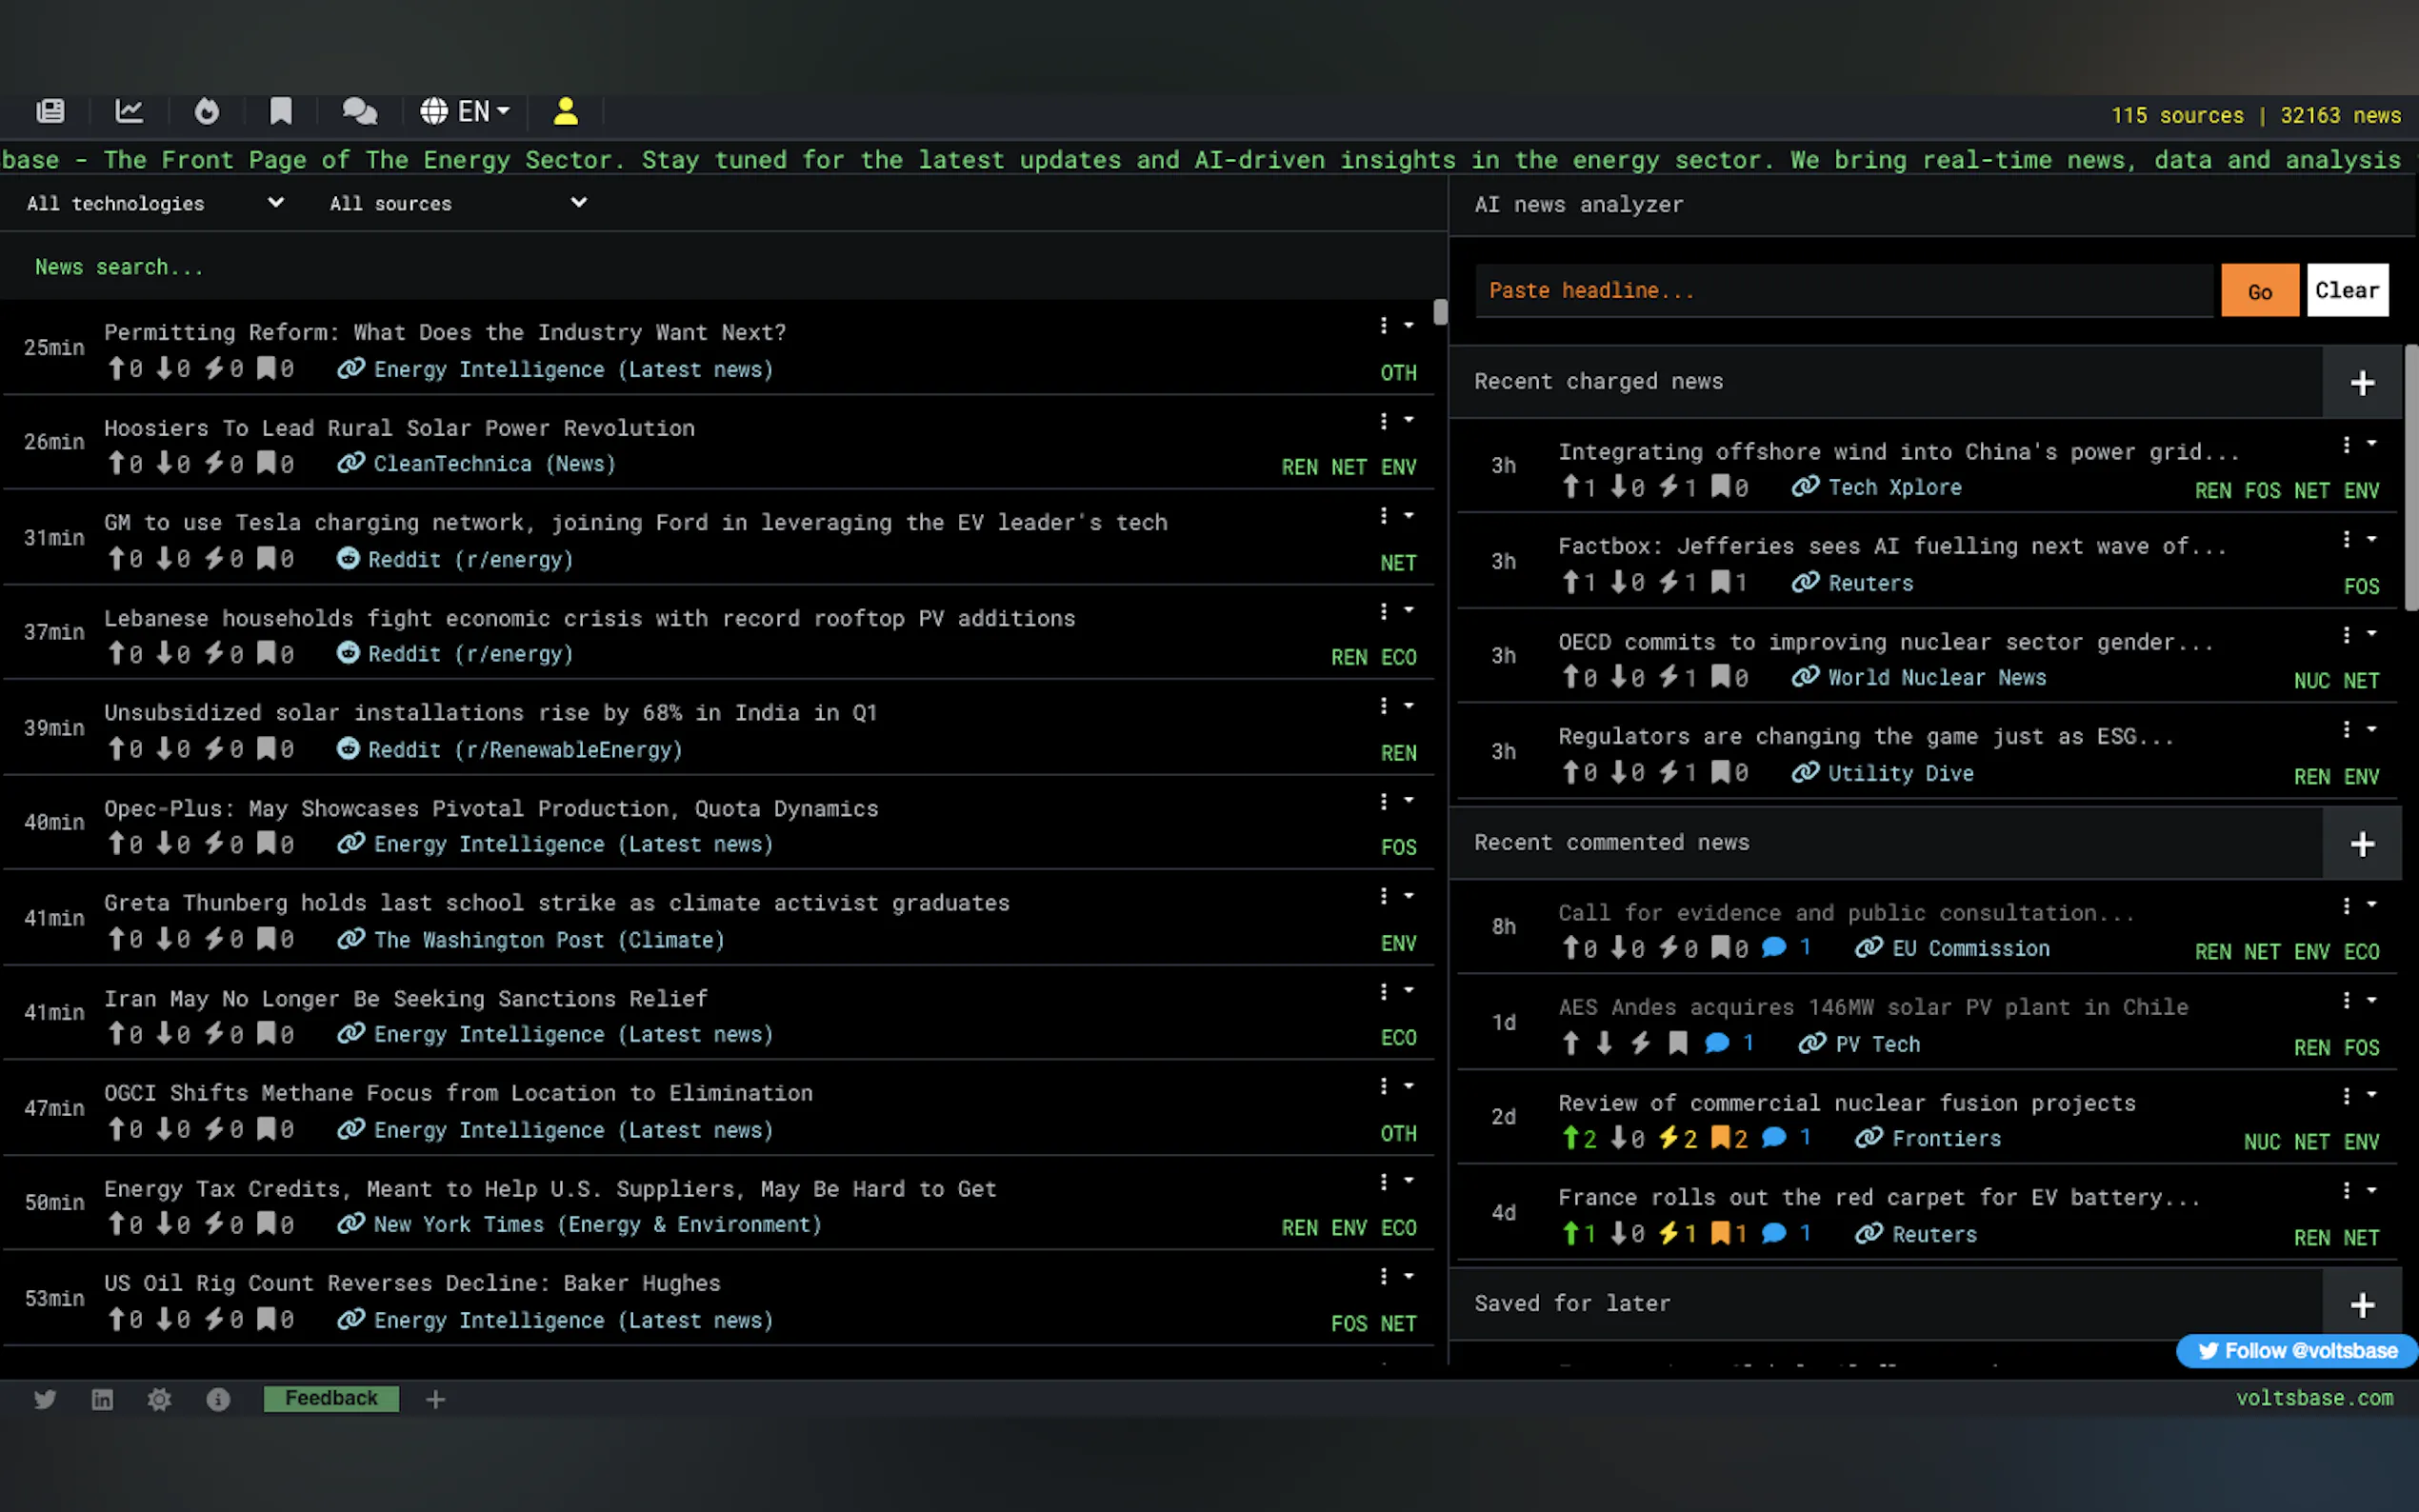Charge the Greta Thunberg news with lightning
This screenshot has height=1512, width=2419.
click(214, 939)
